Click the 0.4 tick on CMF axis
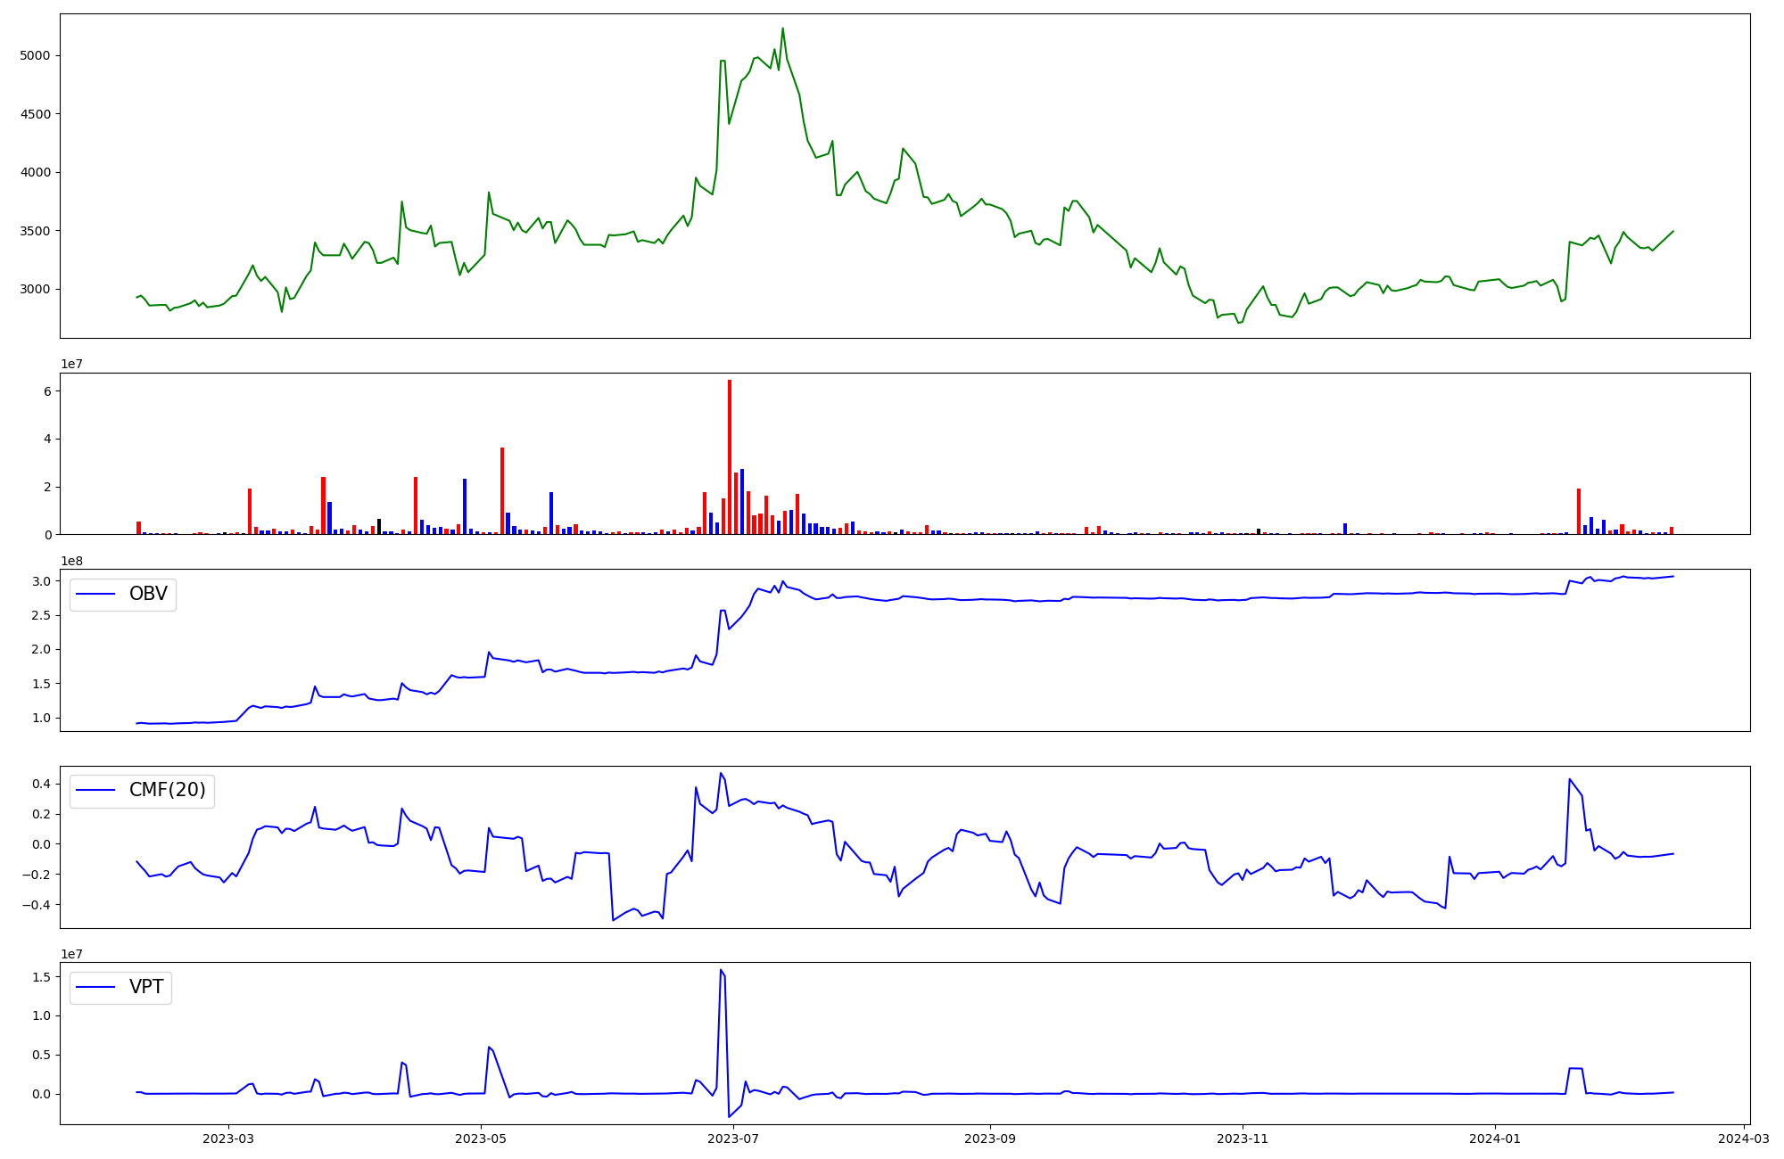Screen dimensions: 1784x1159 [x=40, y=784]
